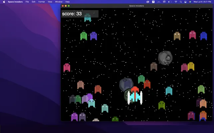Click the Wed Jul 6 8:21 PM clock
Viewport: 214px width, 133px height.
(202, 2)
